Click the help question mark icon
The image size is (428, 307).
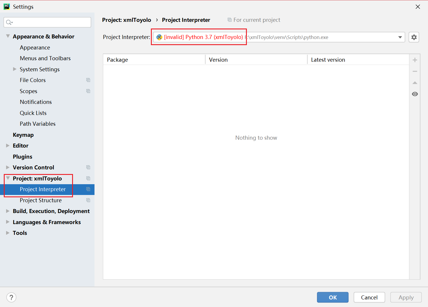point(11,297)
